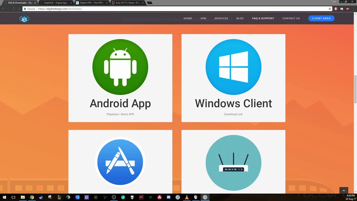The height and width of the screenshot is (201, 357).
Task: View the Secure padlock site info
Action: point(30,9)
